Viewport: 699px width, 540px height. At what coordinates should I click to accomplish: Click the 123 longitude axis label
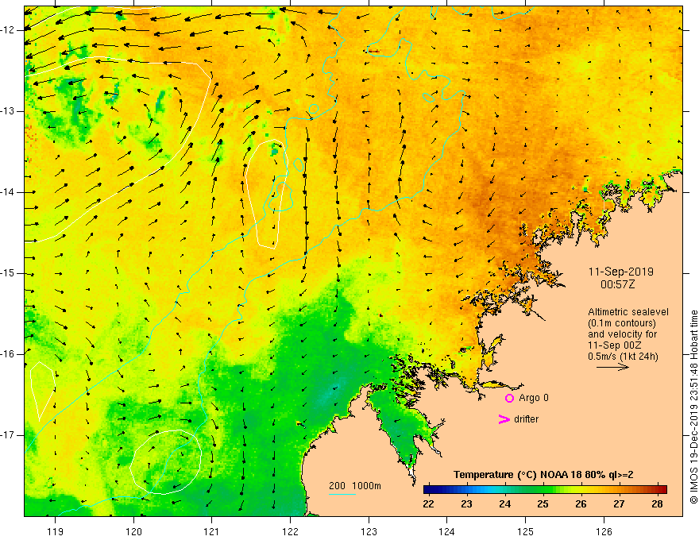point(369,531)
